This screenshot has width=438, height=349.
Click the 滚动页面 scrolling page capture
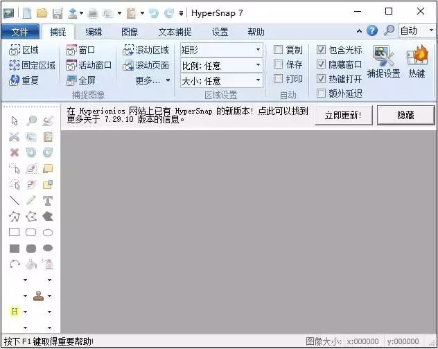click(x=146, y=65)
